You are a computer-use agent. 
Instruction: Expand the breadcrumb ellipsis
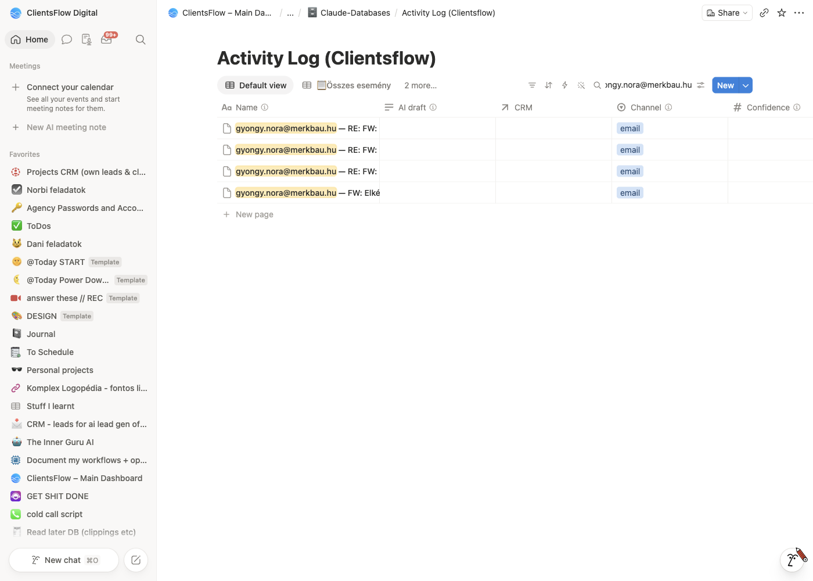(x=290, y=13)
